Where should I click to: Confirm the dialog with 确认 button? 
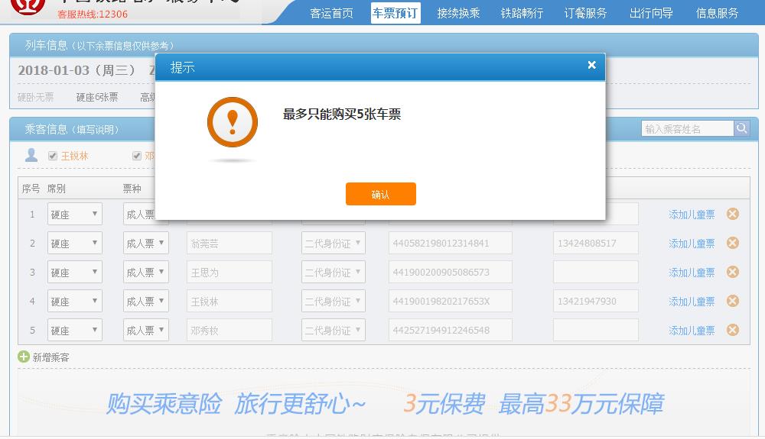click(x=380, y=194)
